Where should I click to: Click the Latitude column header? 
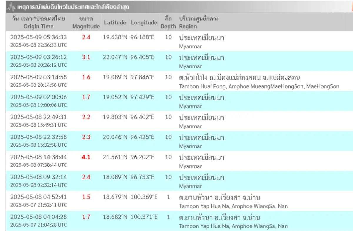115,22
